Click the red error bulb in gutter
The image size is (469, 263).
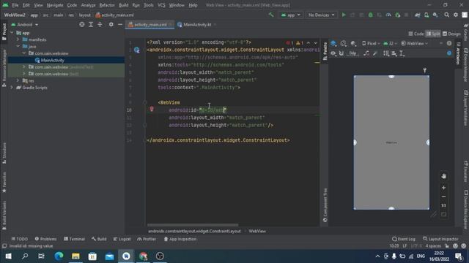pyautogui.click(x=152, y=109)
